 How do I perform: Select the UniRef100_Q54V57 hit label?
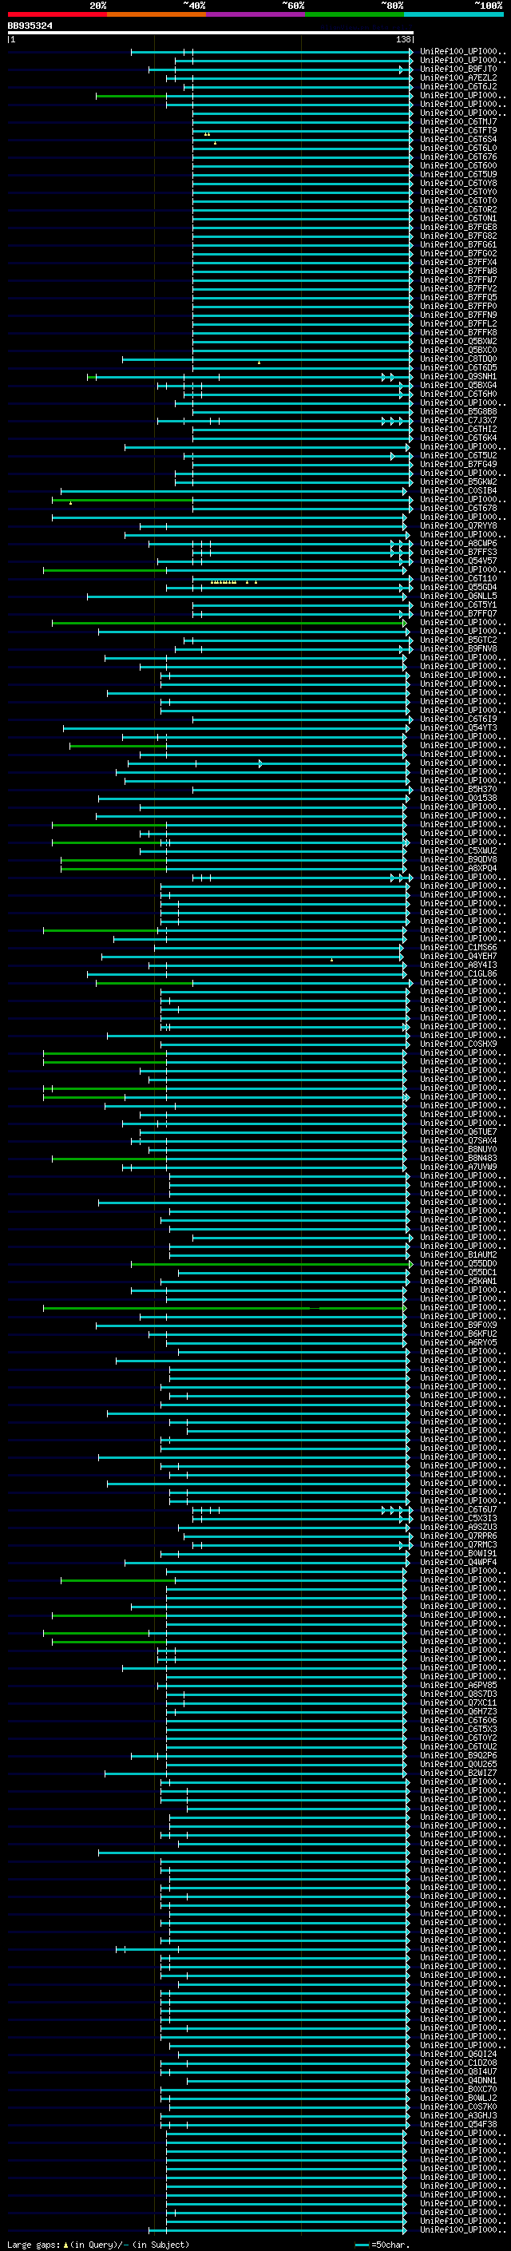point(458,561)
